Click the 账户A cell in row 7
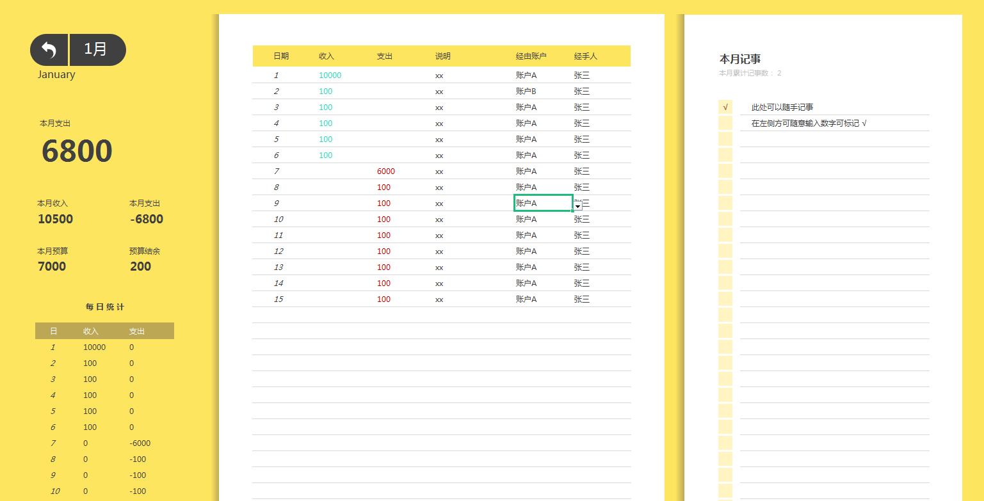The width and height of the screenshot is (984, 501). [526, 171]
